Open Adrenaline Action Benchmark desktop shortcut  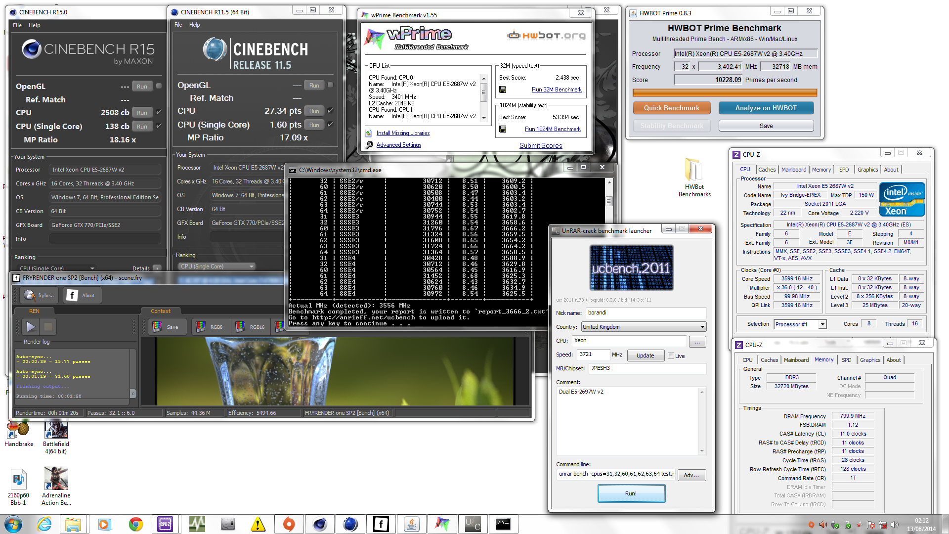[56, 487]
